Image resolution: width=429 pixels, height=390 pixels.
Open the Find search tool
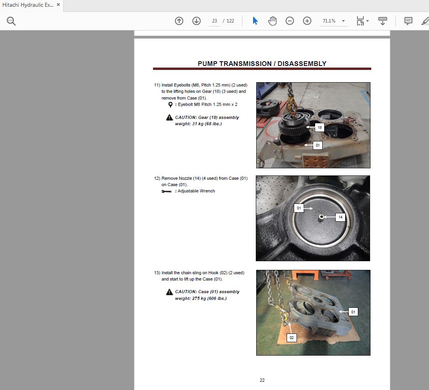(x=11, y=21)
